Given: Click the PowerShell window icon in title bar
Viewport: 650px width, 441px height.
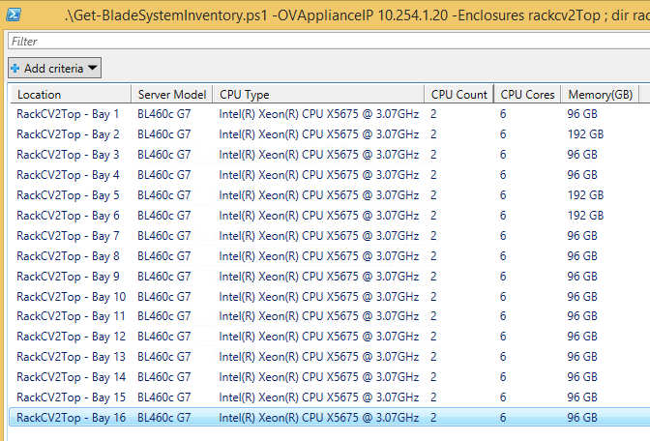Looking at the screenshot, I should tap(14, 15).
